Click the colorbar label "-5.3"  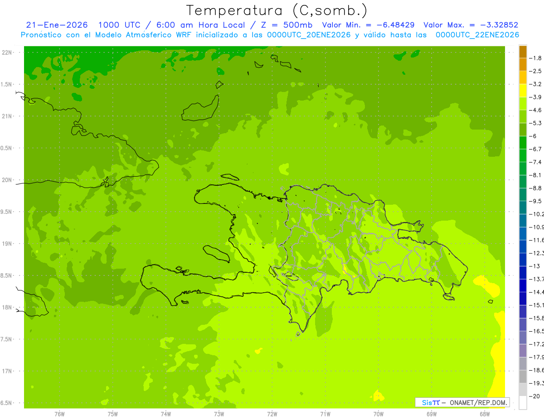(x=536, y=123)
